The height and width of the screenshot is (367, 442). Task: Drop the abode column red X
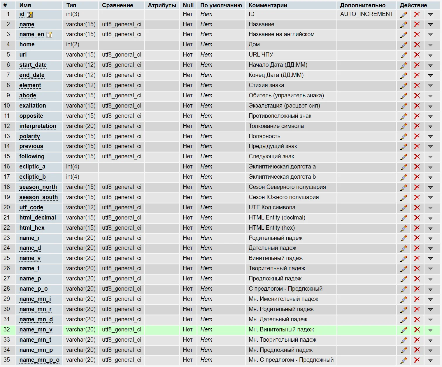417,96
